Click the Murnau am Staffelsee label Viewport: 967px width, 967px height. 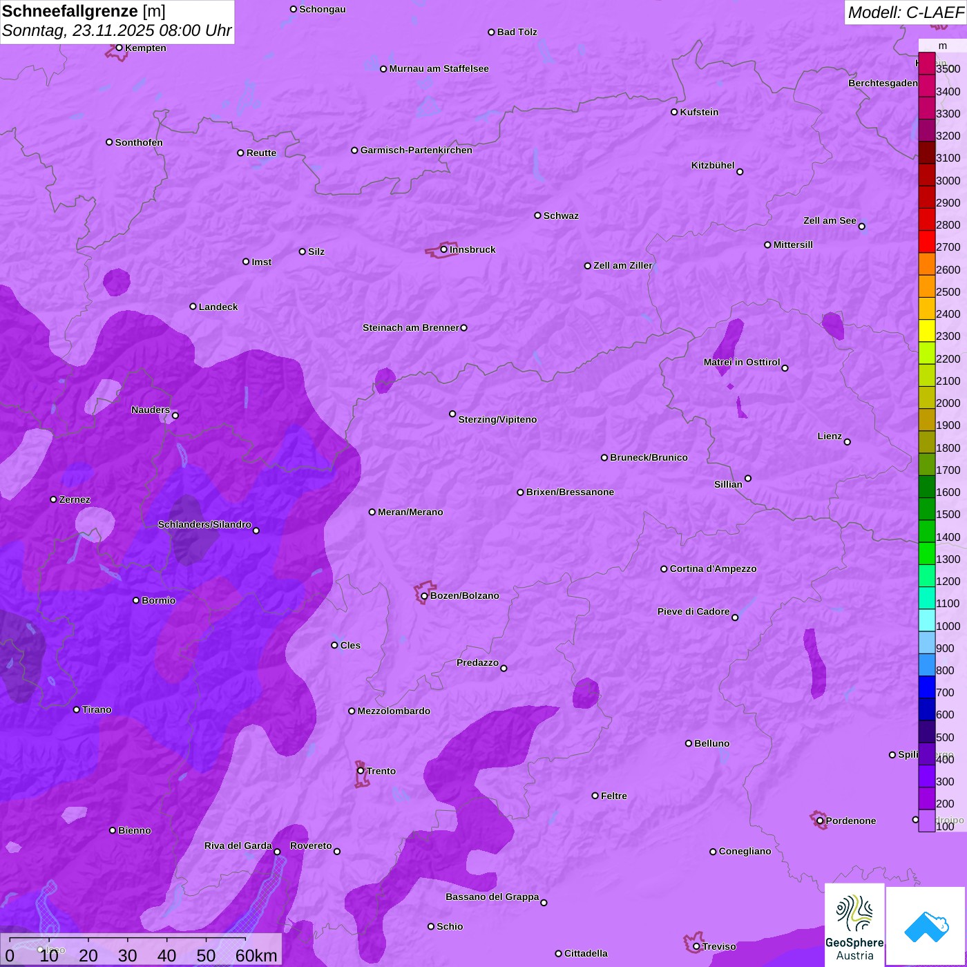click(x=439, y=68)
